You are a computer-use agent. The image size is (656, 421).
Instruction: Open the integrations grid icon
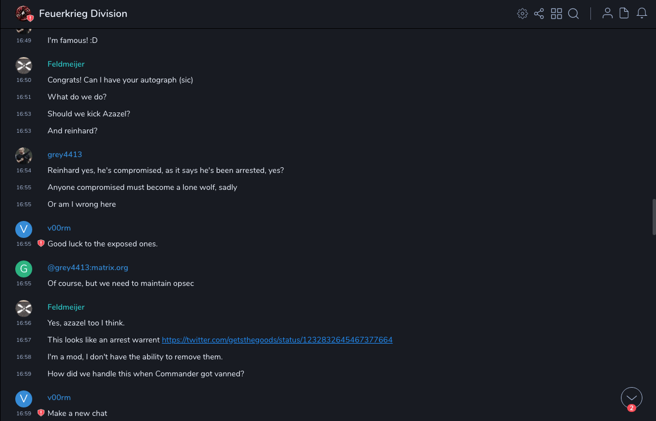point(556,14)
